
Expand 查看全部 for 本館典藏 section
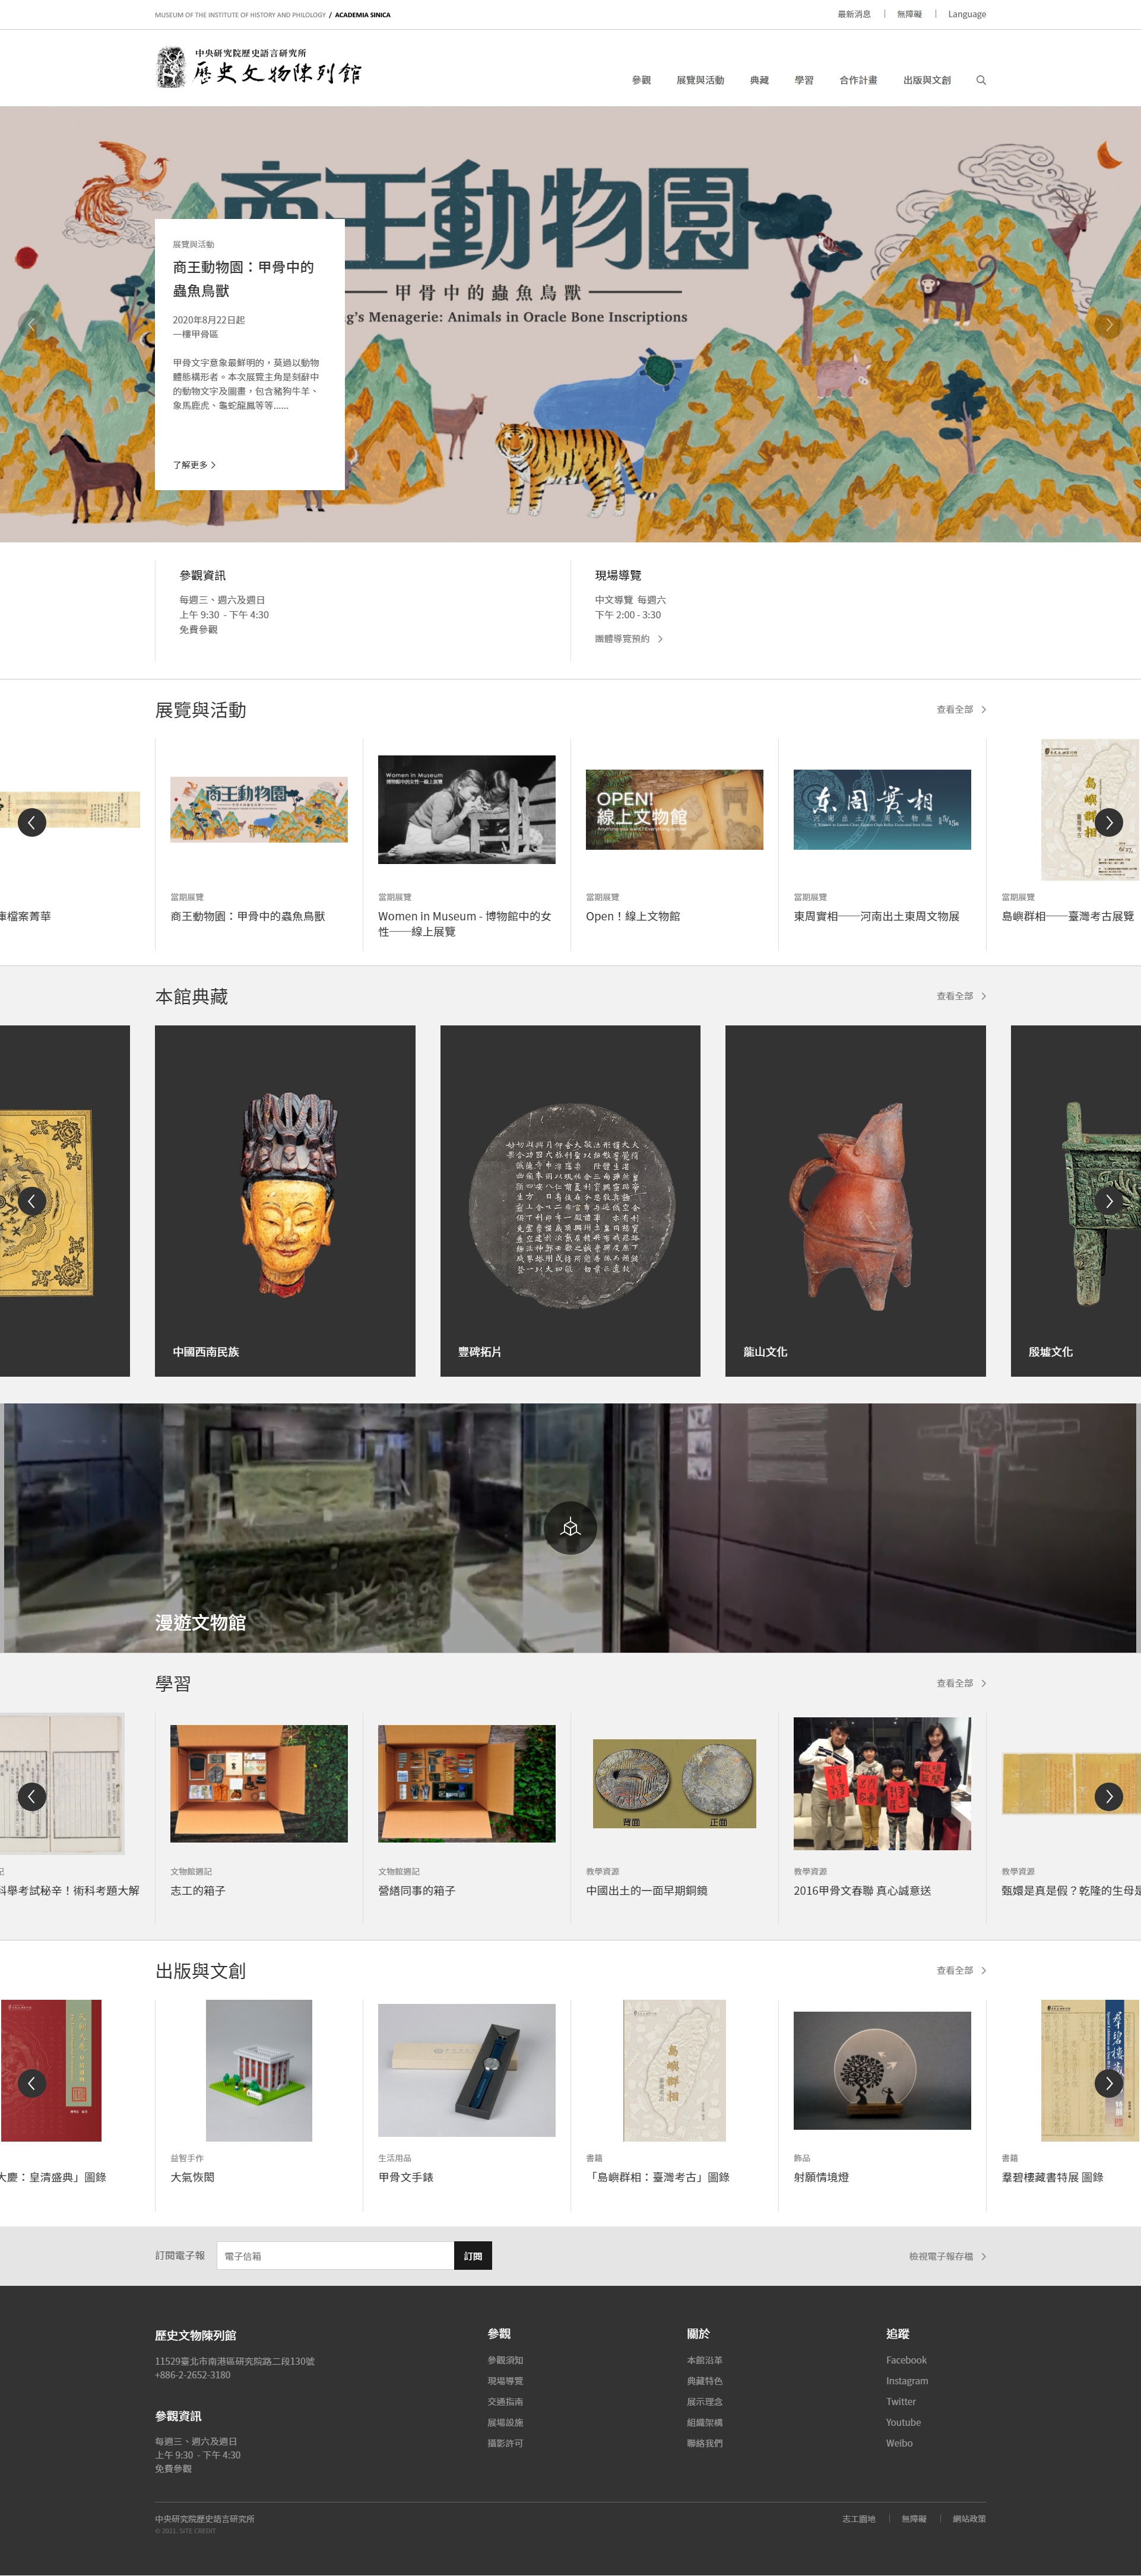(x=961, y=996)
